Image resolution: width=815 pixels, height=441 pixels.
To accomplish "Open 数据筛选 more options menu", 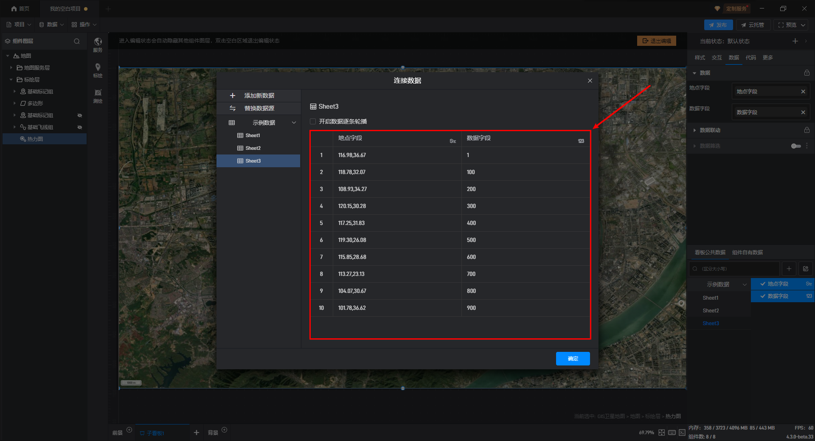I will click(807, 146).
